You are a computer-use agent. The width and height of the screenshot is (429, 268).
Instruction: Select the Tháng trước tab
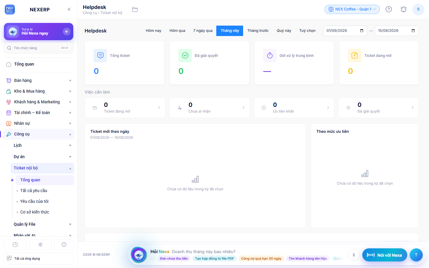click(x=258, y=31)
